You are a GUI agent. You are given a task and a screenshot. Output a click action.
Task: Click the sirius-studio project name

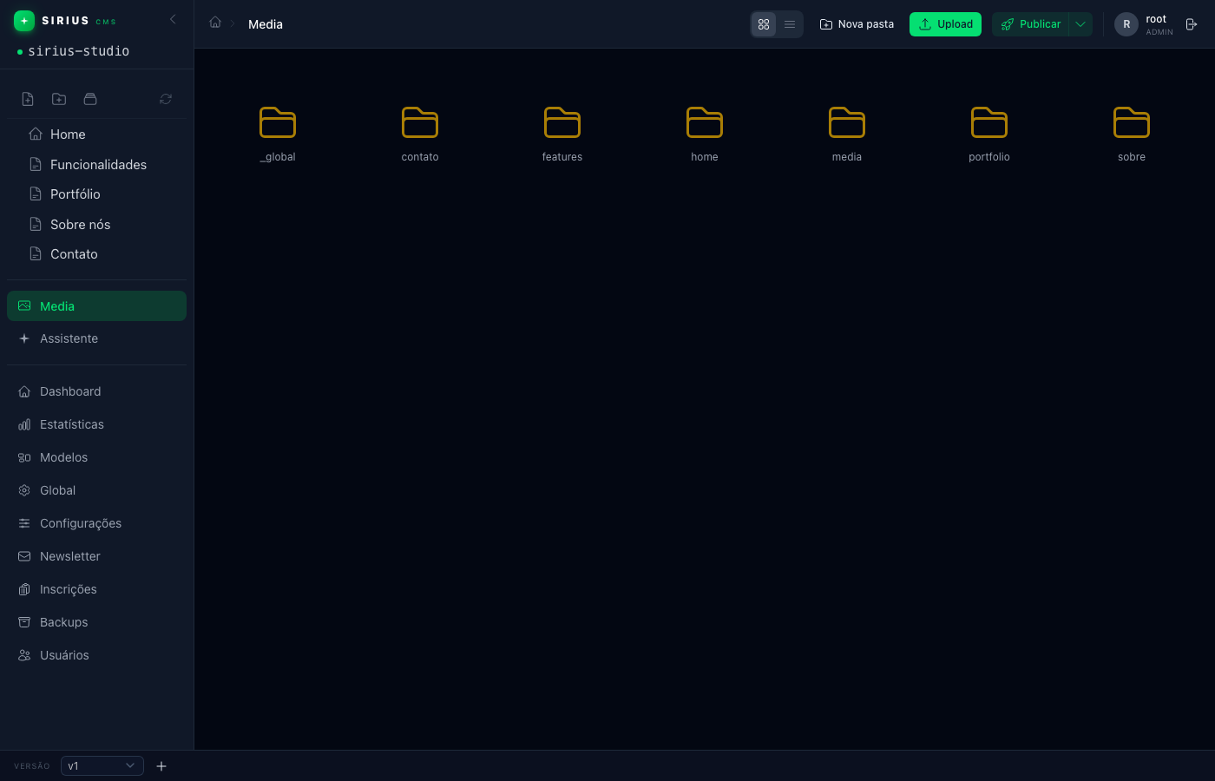(78, 51)
